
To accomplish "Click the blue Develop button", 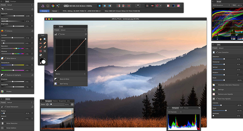I will (x=44, y=11).
